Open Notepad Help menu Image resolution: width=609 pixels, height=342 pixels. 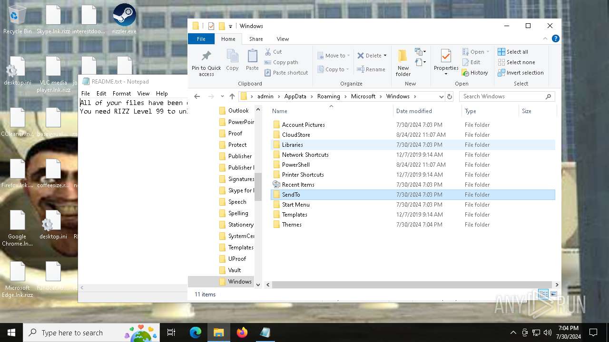(162, 94)
